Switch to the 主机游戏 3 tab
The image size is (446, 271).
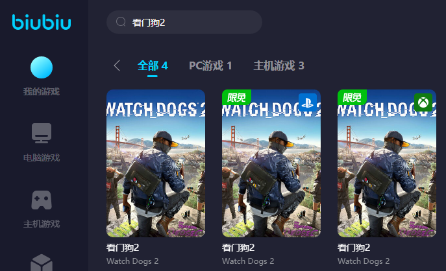pos(279,65)
